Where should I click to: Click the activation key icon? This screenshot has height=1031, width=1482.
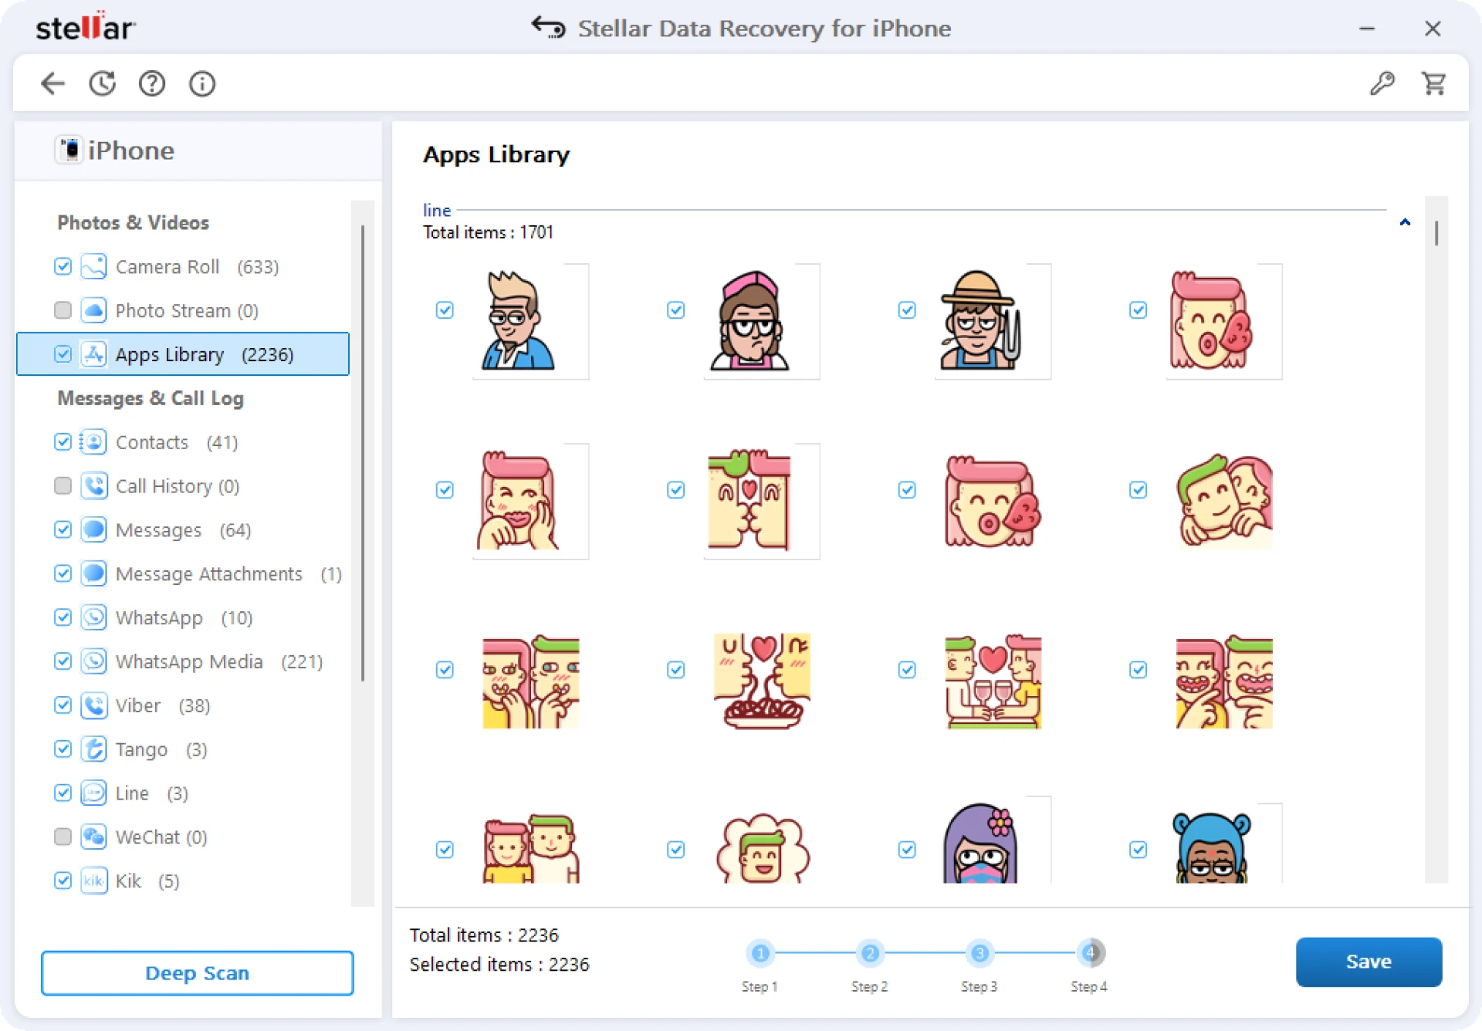[x=1383, y=83]
